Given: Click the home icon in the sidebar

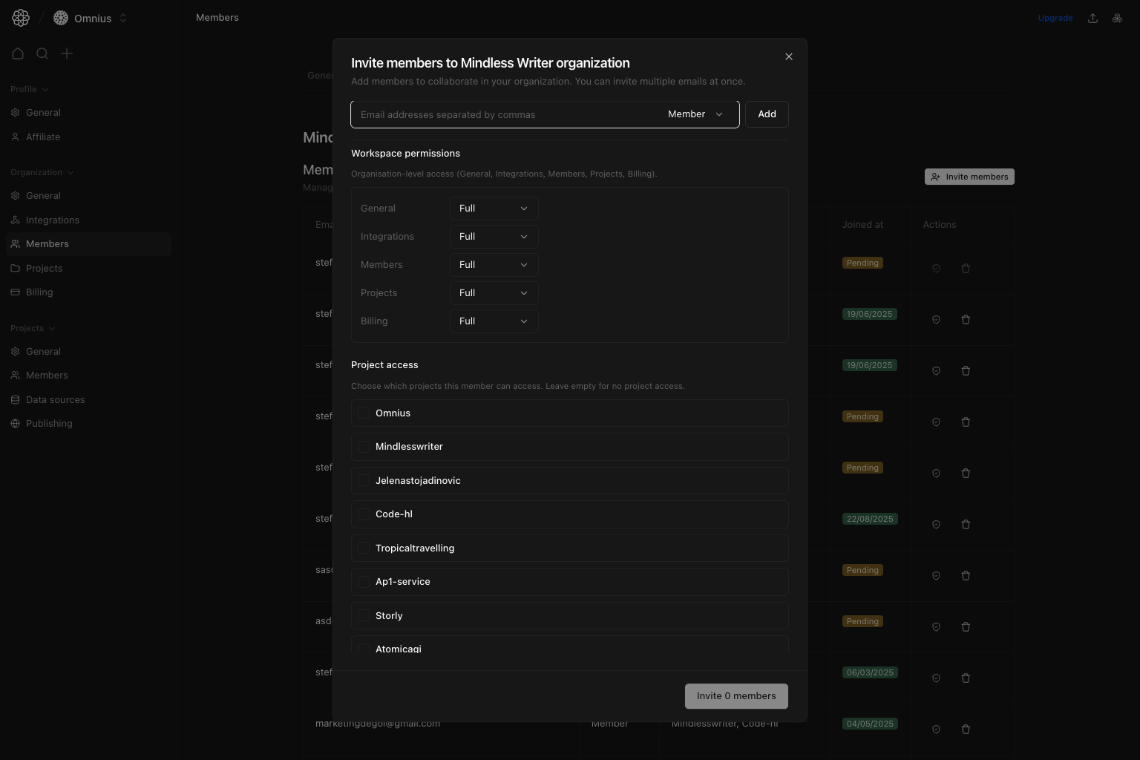Looking at the screenshot, I should [18, 53].
